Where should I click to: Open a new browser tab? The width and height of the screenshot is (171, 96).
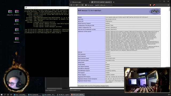coord(114,2)
